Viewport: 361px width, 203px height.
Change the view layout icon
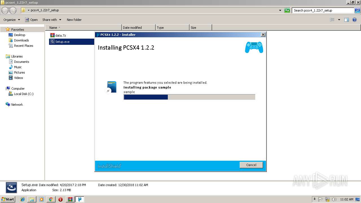tap(332, 20)
